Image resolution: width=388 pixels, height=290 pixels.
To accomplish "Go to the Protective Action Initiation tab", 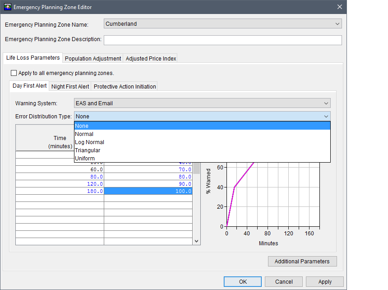I will (125, 87).
